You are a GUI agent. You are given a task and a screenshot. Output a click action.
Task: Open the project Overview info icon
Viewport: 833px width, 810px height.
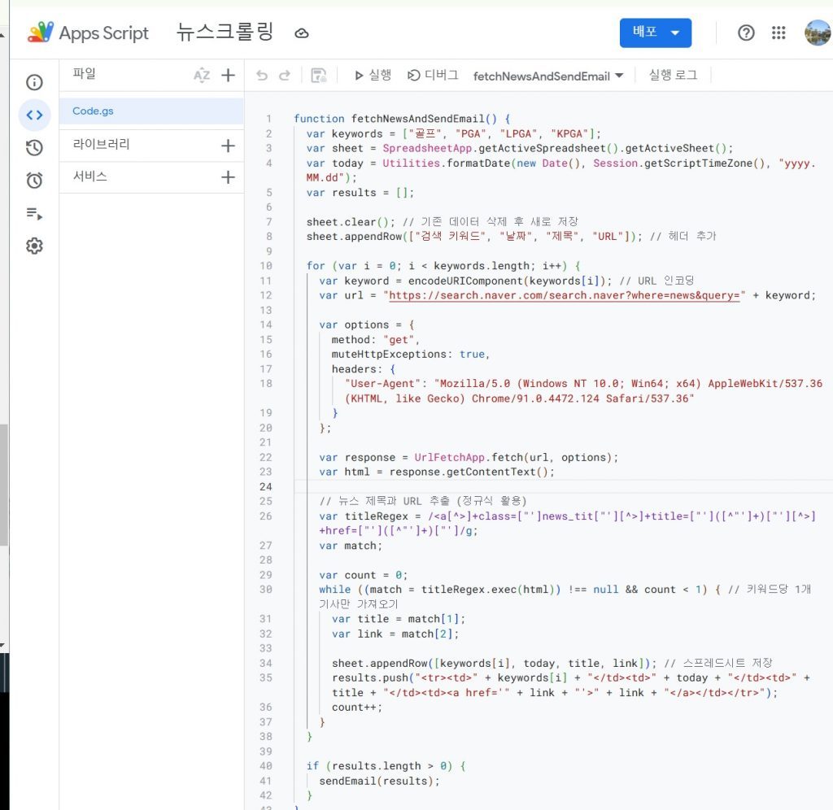point(34,82)
